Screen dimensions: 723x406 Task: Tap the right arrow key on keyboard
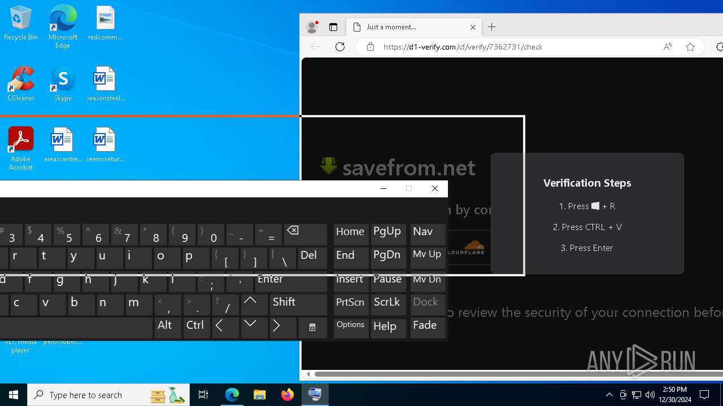[283, 328]
